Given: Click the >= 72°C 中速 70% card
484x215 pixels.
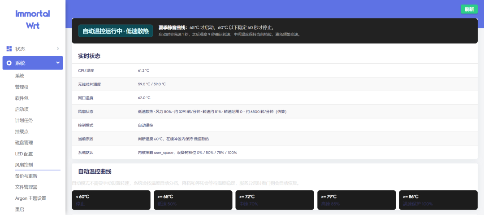Looking at the screenshot, I should [x=275, y=200].
